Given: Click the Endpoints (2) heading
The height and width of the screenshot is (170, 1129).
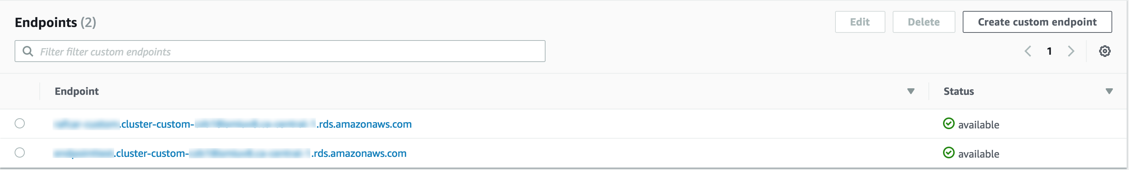Looking at the screenshot, I should click(x=55, y=22).
